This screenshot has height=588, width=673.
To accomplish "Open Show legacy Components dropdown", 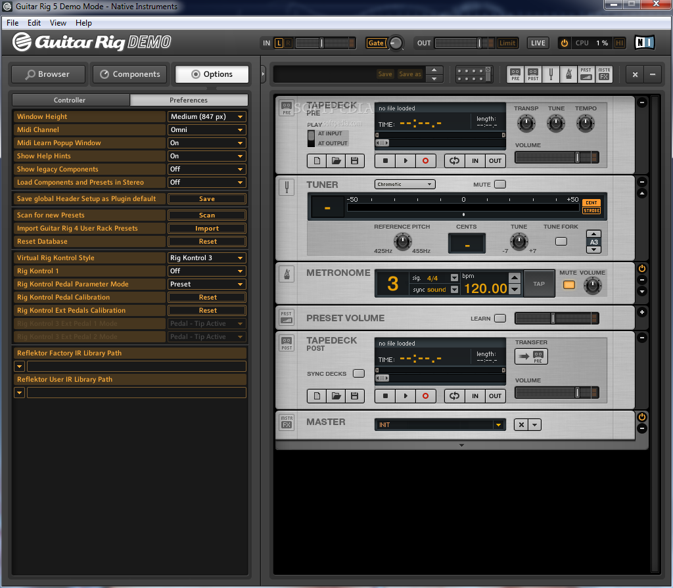I will click(x=206, y=170).
